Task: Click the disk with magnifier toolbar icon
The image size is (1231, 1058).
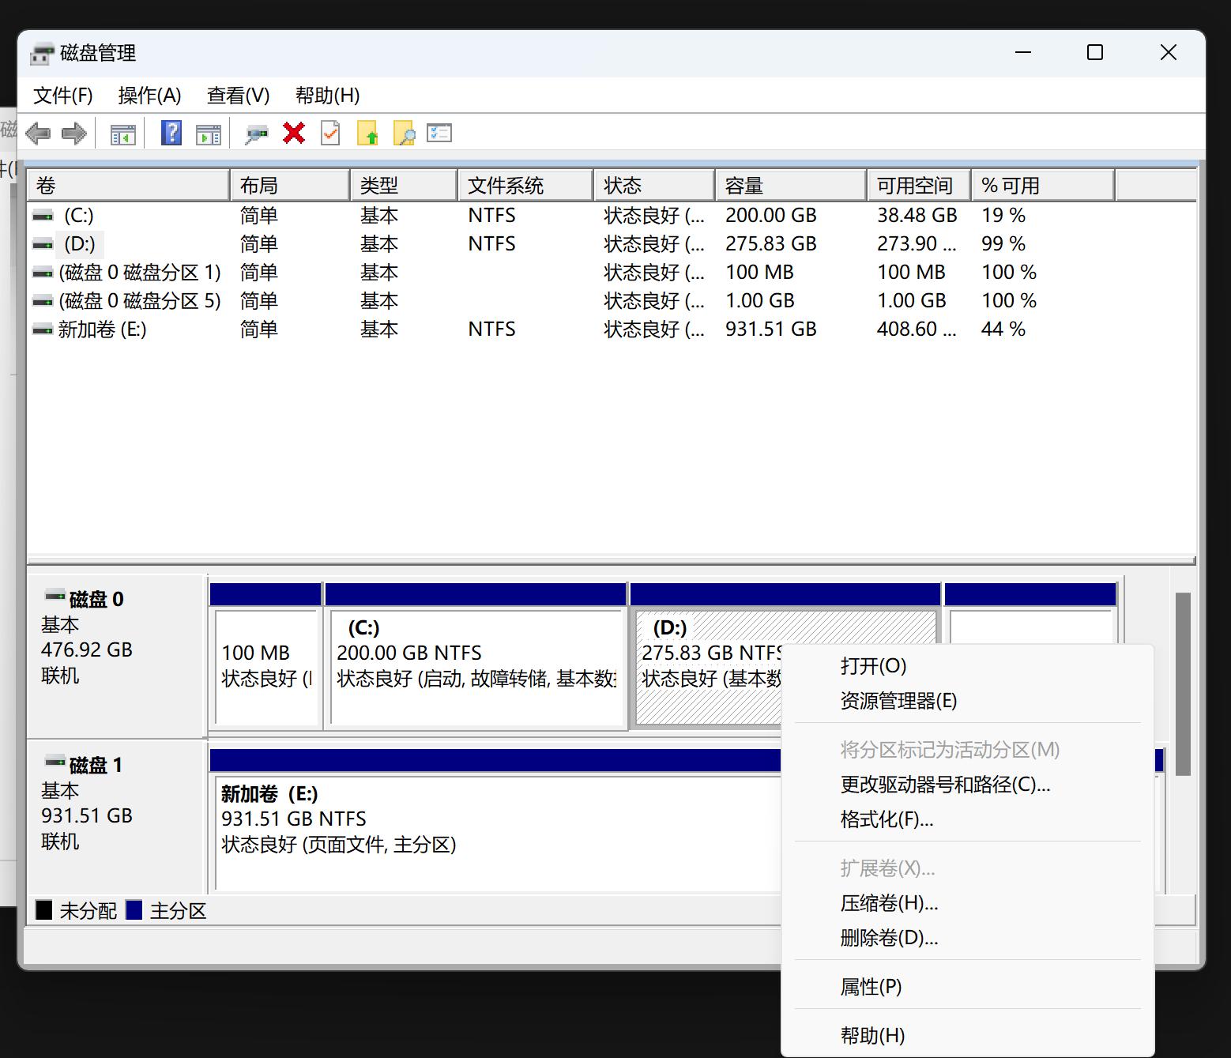Action: click(256, 134)
